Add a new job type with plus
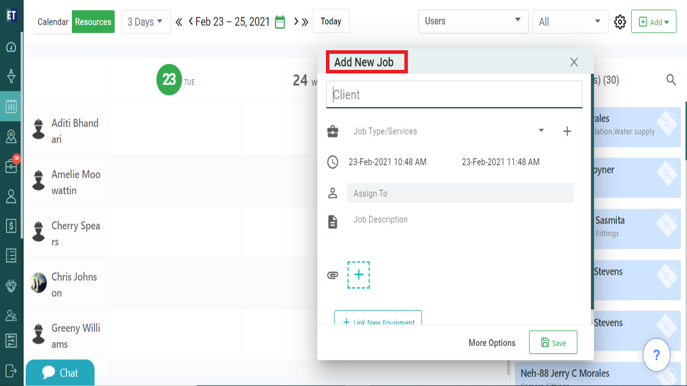The height and width of the screenshot is (386, 687). pos(567,131)
